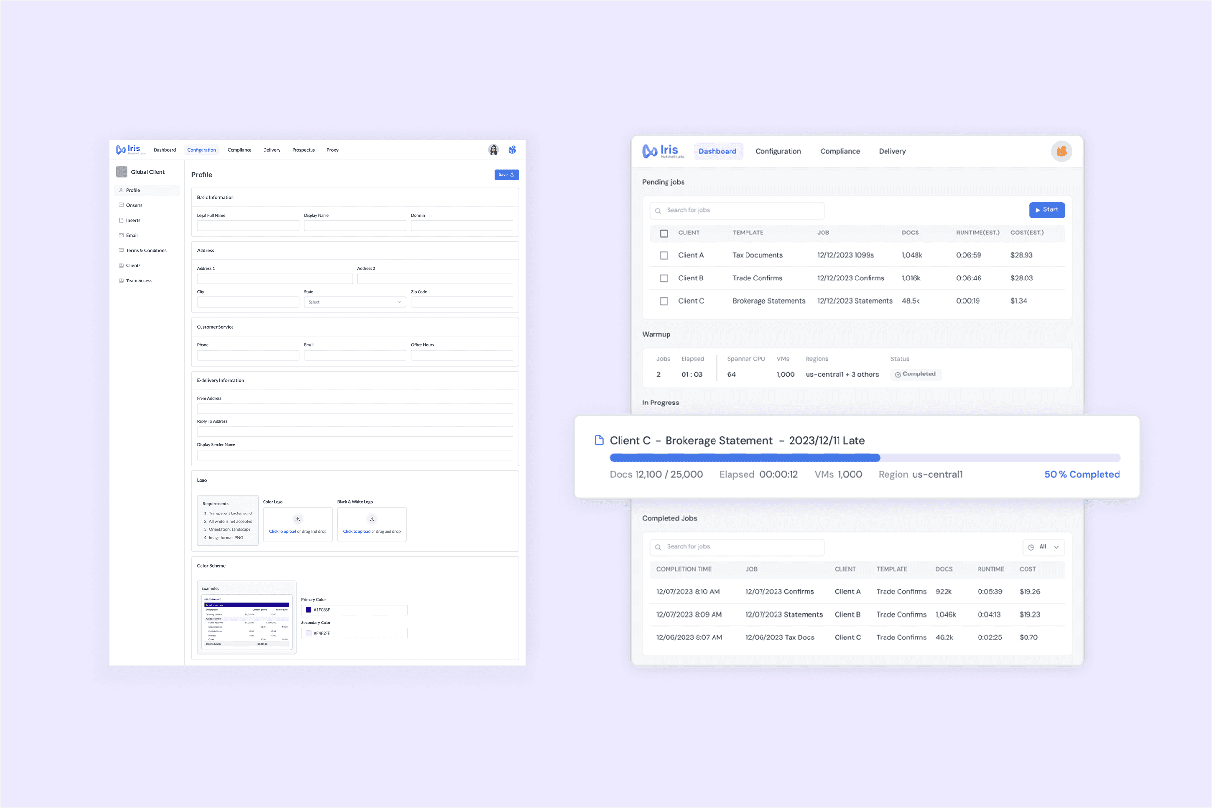
Task: Click the Customer Service Phone field
Action: (248, 356)
